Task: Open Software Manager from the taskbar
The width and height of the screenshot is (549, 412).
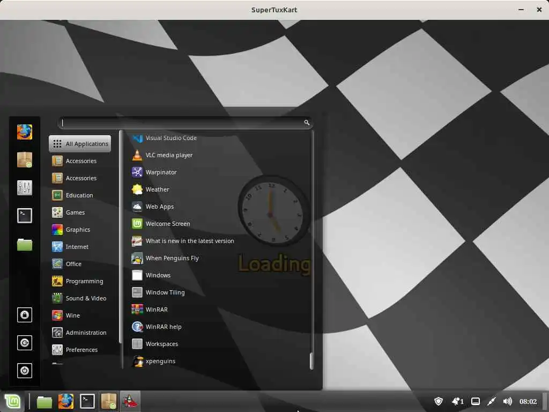Action: coord(108,401)
